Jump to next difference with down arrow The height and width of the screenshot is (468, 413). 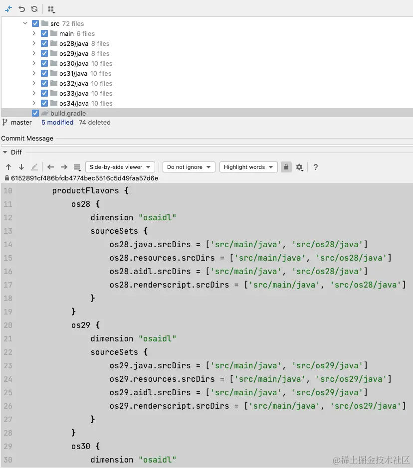(x=21, y=167)
